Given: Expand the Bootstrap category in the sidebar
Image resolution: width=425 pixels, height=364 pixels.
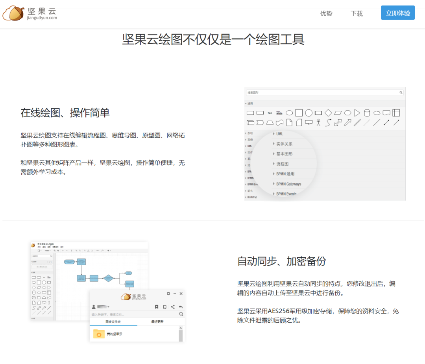Looking at the screenshot, I should pyautogui.click(x=251, y=197).
